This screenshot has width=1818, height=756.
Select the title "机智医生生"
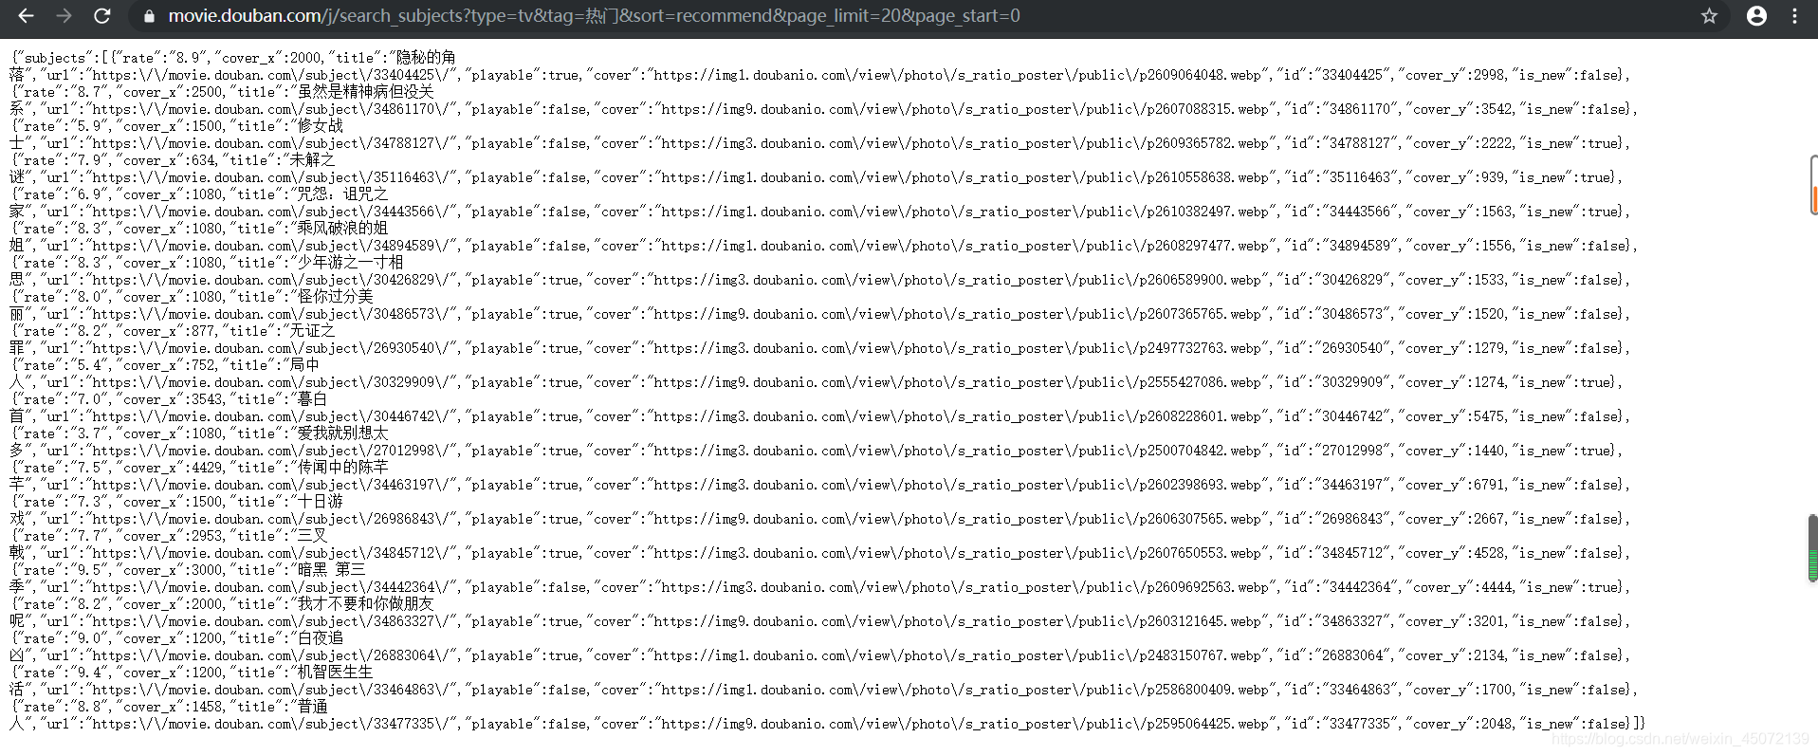(335, 673)
